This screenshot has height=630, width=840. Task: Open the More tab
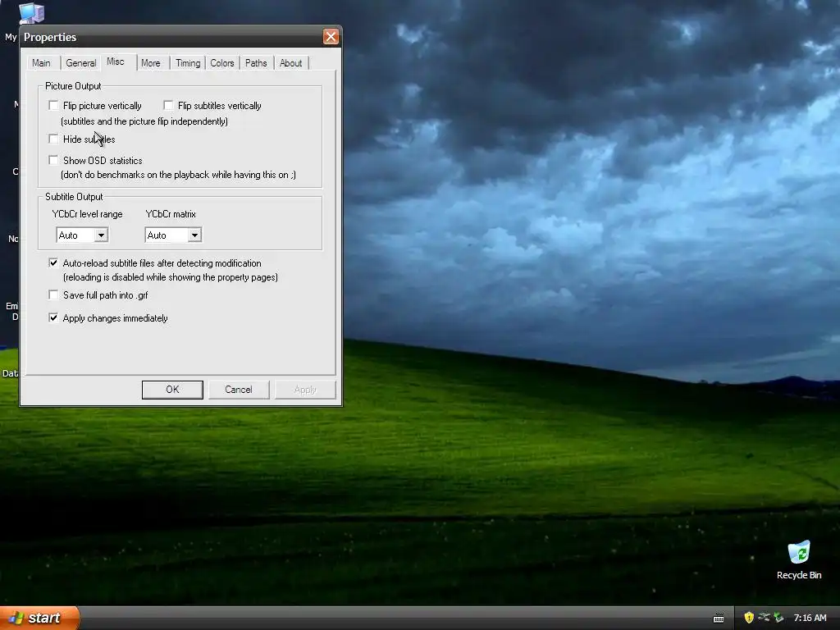151,63
